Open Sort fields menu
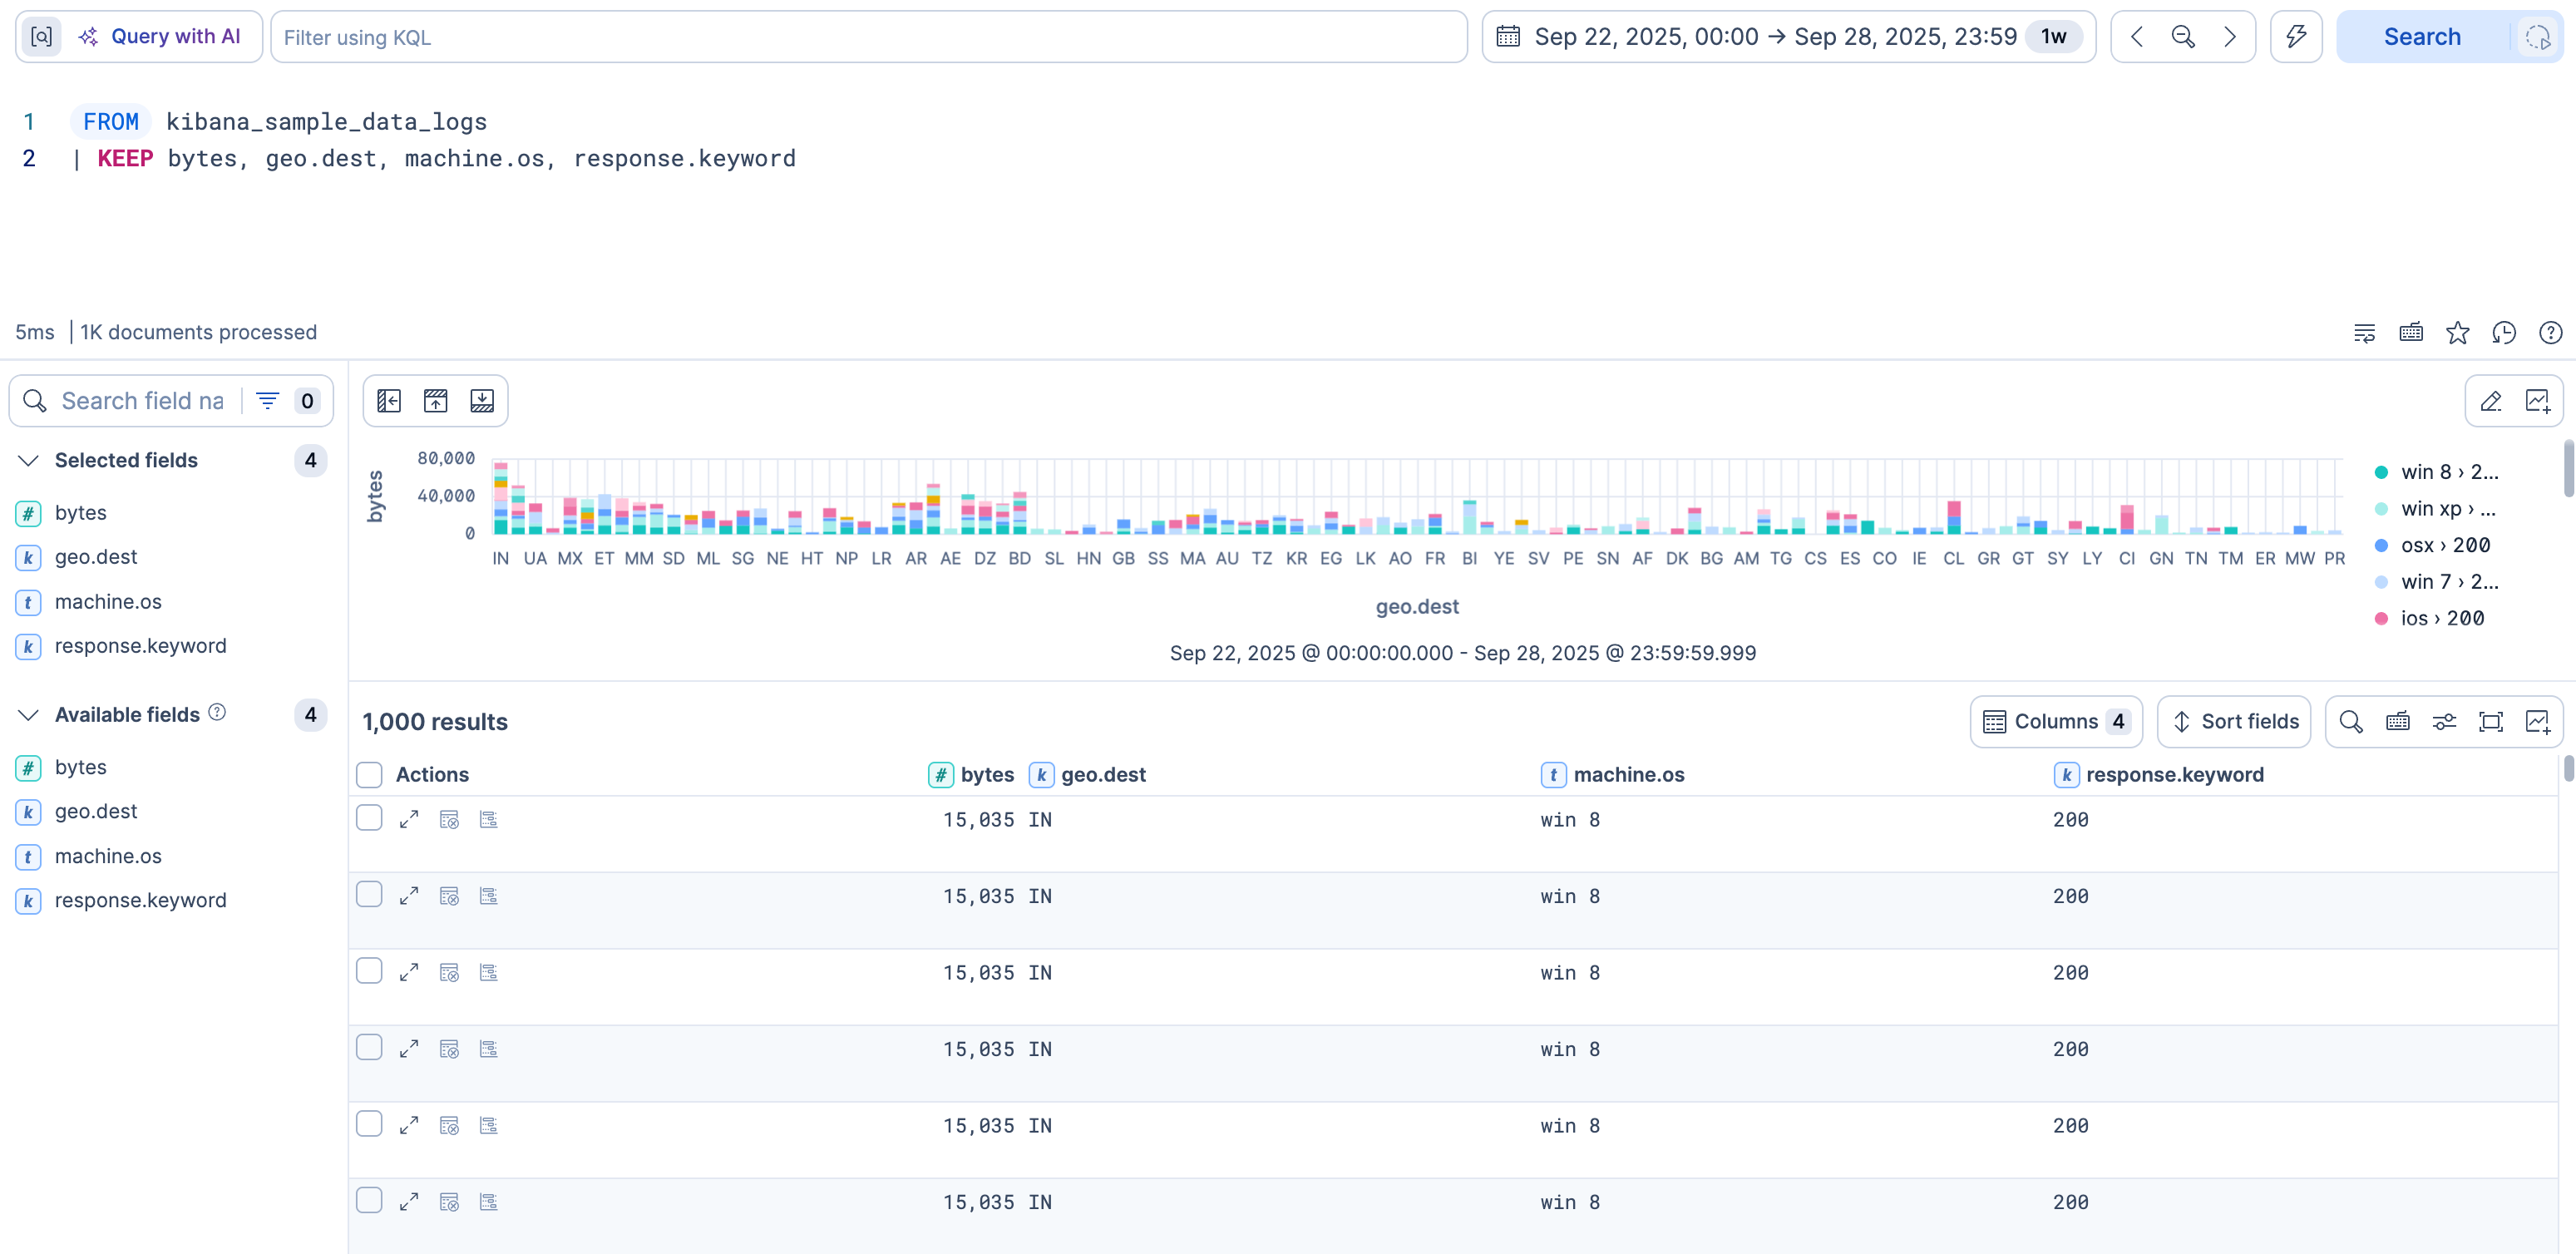This screenshot has width=2576, height=1254. (2234, 722)
